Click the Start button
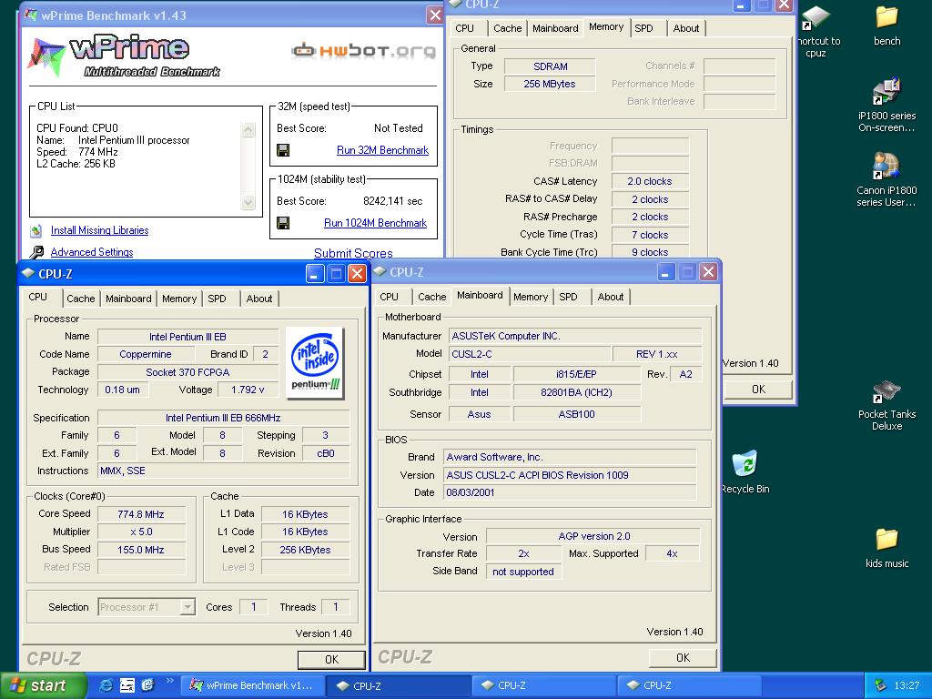The width and height of the screenshot is (932, 699). 44,685
